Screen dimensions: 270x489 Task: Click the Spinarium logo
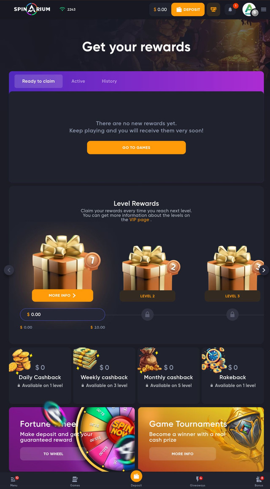[32, 9]
